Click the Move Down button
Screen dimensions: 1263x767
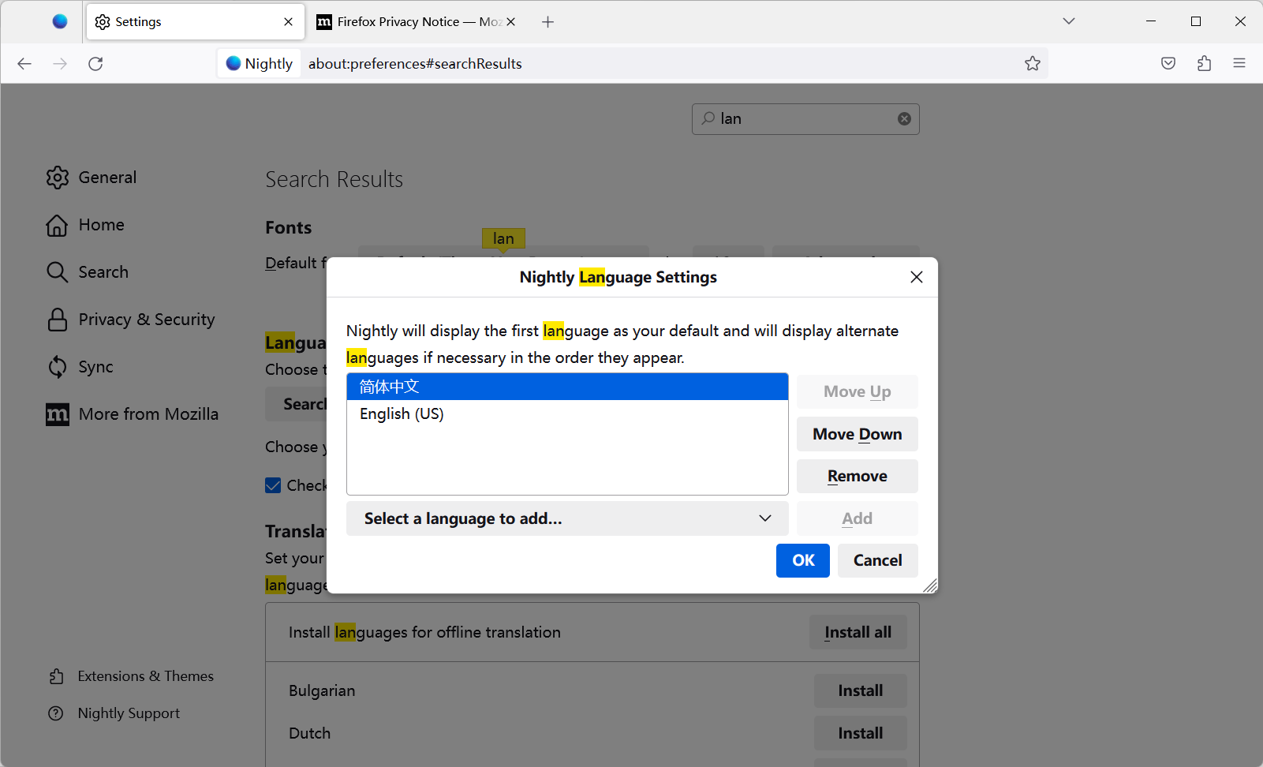pos(858,434)
